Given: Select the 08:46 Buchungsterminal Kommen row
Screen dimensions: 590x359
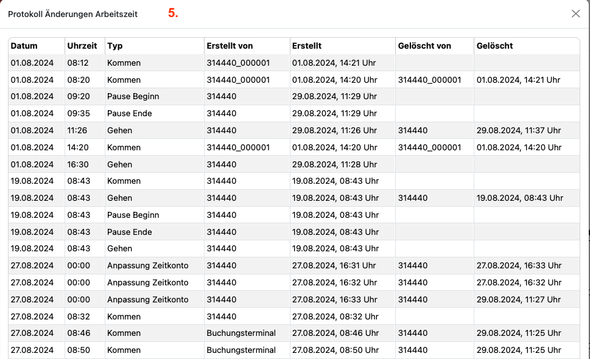Looking at the screenshot, I should pos(294,333).
